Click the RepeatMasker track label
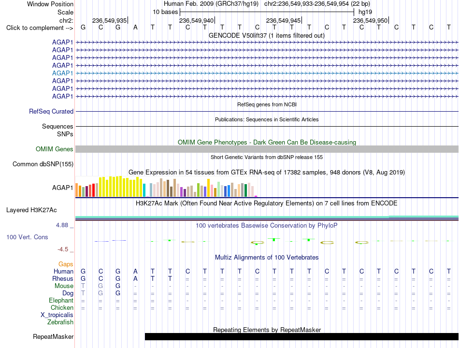The width and height of the screenshot is (459, 348). [53, 336]
